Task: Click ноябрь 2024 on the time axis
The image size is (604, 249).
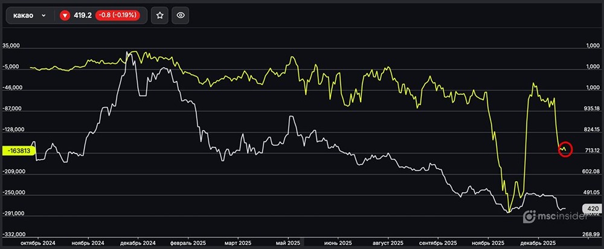Action: [88, 243]
